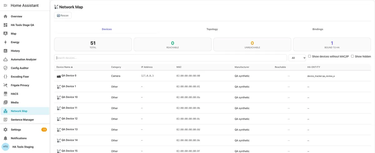Screen dimensions: 375x153
Task: Click the Config Auditor shield icon
Action: (5, 68)
